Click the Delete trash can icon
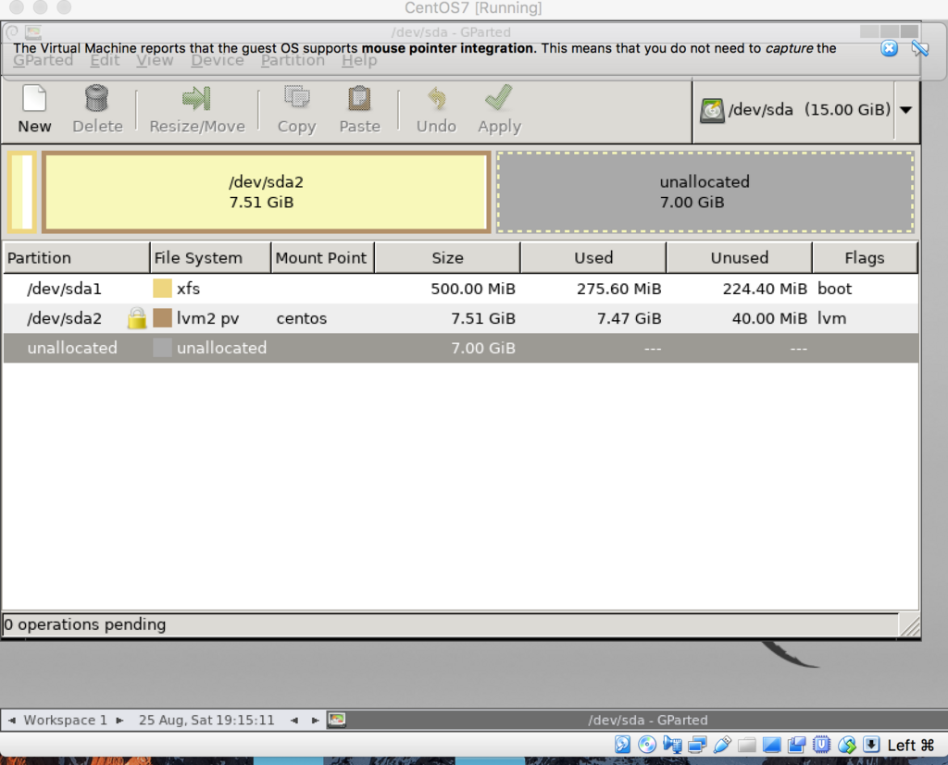948x765 pixels. click(x=96, y=98)
